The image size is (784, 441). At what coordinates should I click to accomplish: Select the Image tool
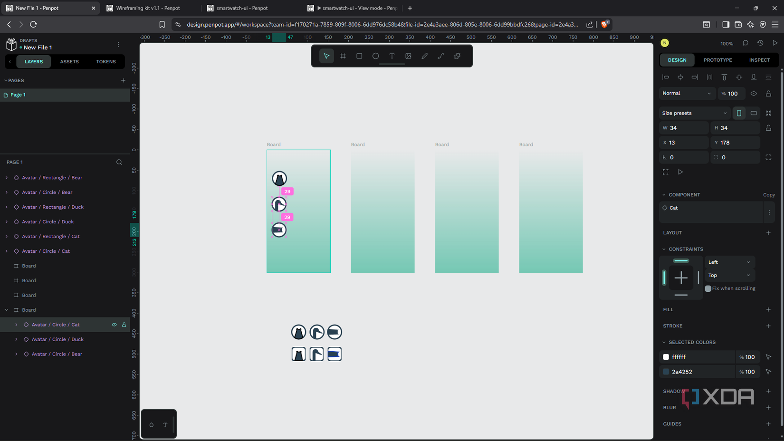408,56
